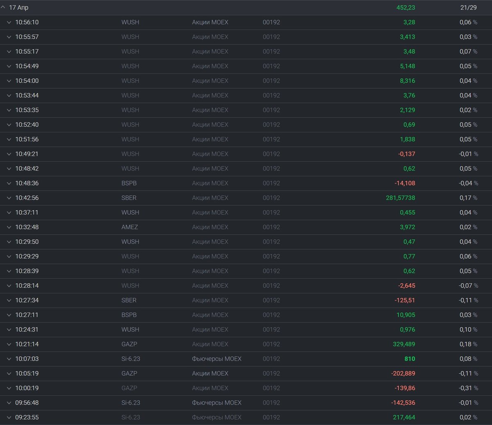492x425 pixels.
Task: Click the profit value 217,464
Action: point(404,417)
